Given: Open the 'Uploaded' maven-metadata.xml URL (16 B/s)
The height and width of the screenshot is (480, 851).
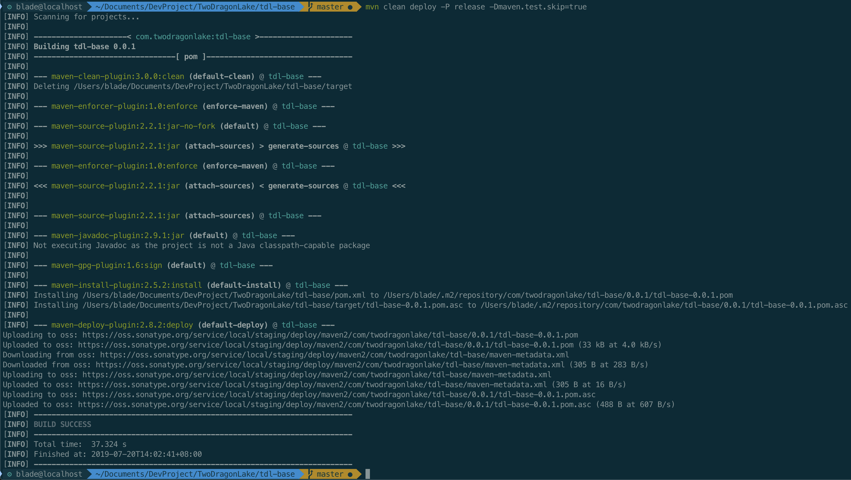Looking at the screenshot, I should (313, 385).
